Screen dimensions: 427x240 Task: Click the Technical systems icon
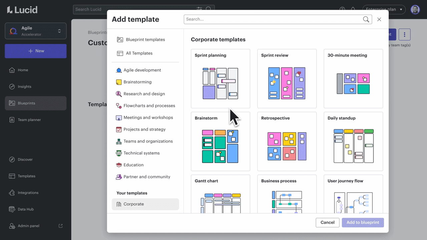click(x=119, y=153)
